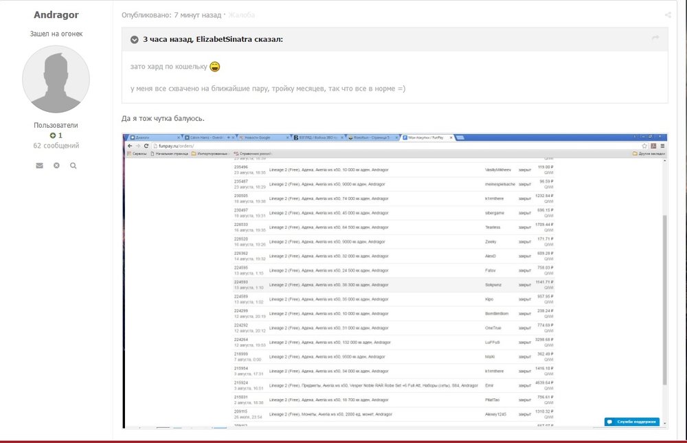Click the "Пользователи" group label

(x=56, y=126)
